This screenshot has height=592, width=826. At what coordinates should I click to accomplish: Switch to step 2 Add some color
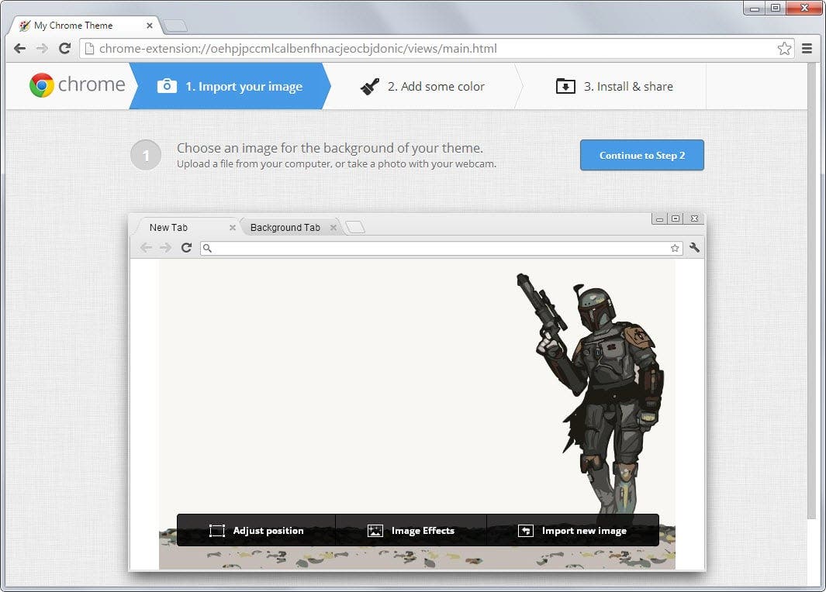423,86
